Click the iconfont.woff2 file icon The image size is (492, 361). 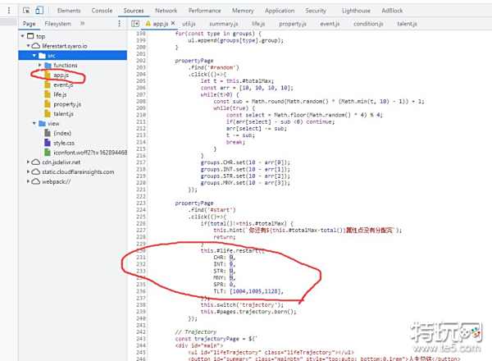tap(48, 153)
